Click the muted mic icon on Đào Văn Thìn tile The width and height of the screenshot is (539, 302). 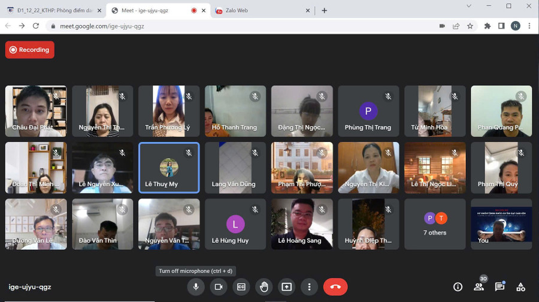122,209
